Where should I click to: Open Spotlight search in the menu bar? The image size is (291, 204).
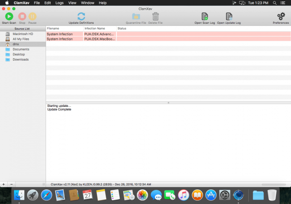click(x=275, y=3)
